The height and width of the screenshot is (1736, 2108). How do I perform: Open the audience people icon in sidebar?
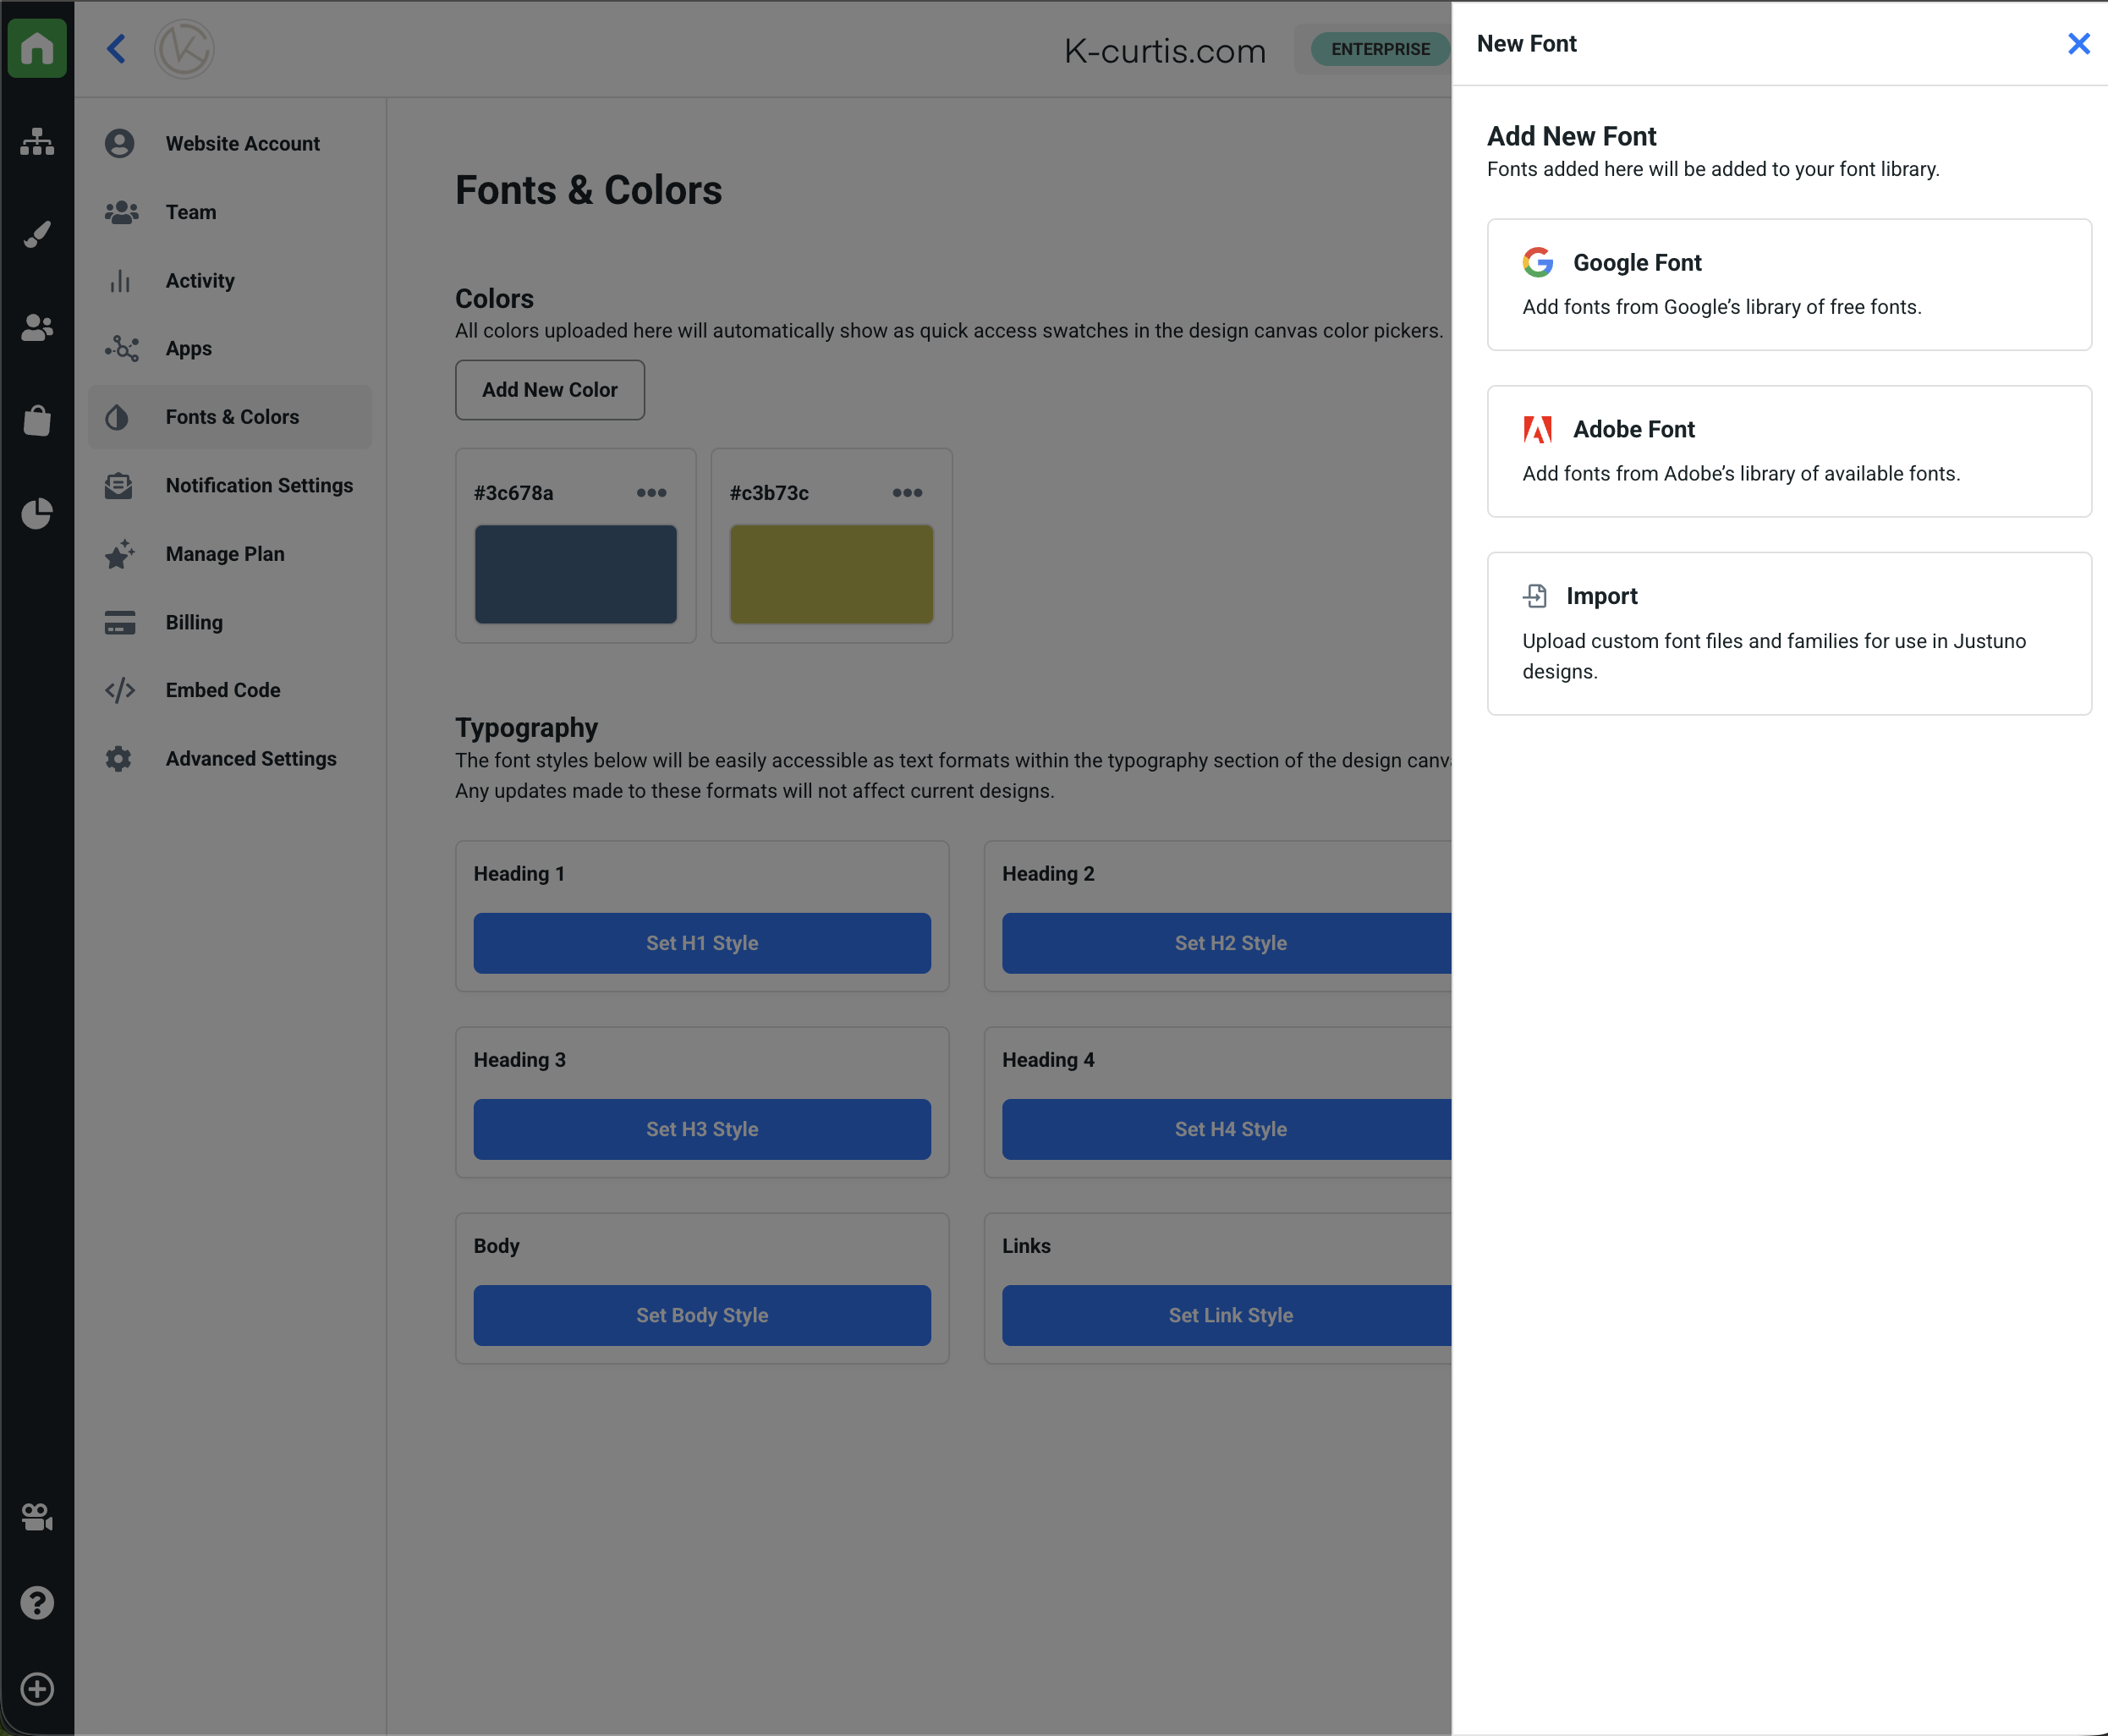click(37, 327)
